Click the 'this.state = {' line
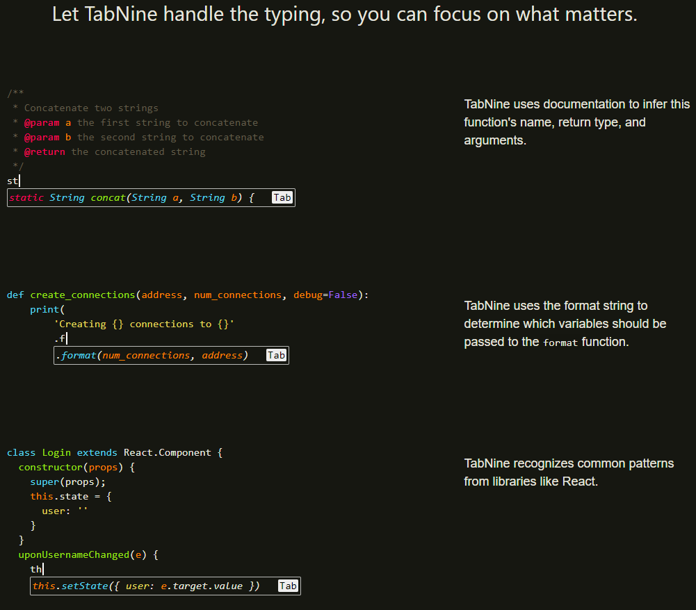This screenshot has height=610, width=696. [71, 497]
